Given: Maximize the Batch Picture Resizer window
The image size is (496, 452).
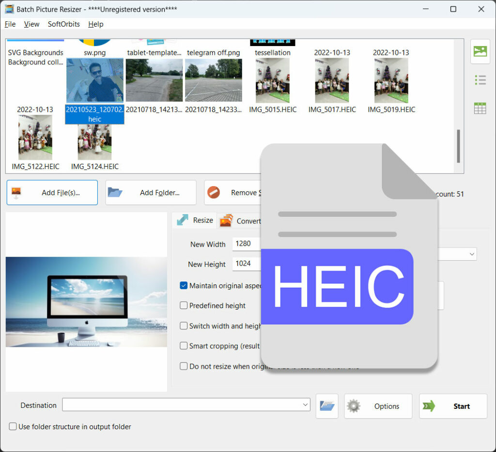Looking at the screenshot, I should (453, 9).
